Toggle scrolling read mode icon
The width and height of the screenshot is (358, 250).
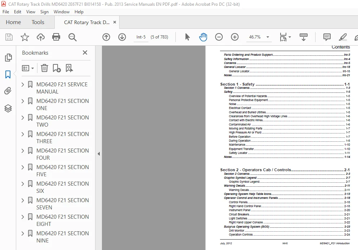(x=303, y=37)
